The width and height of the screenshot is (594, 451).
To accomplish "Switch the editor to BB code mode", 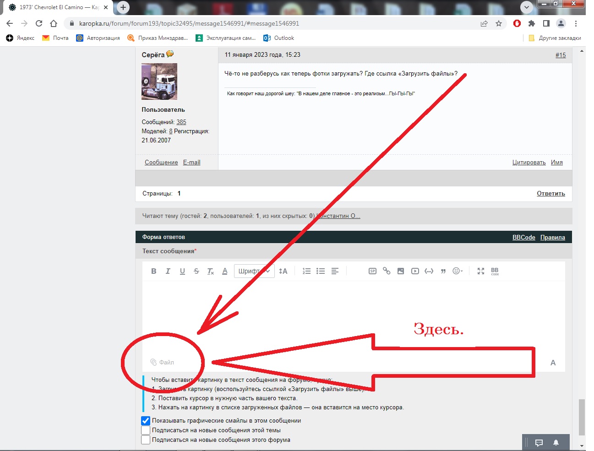I will coord(495,271).
